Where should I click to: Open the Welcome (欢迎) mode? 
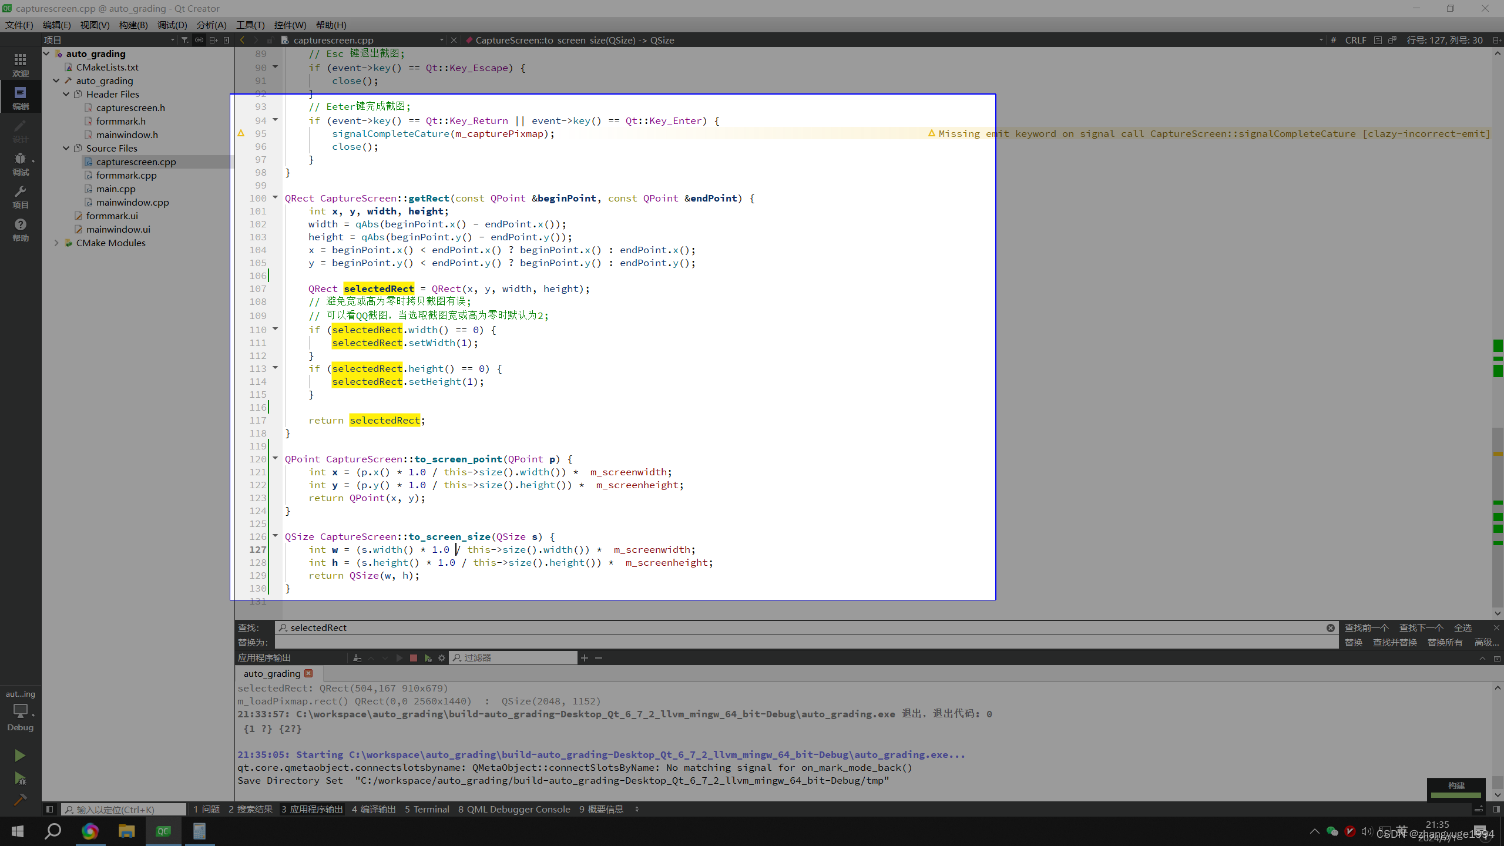pos(21,65)
